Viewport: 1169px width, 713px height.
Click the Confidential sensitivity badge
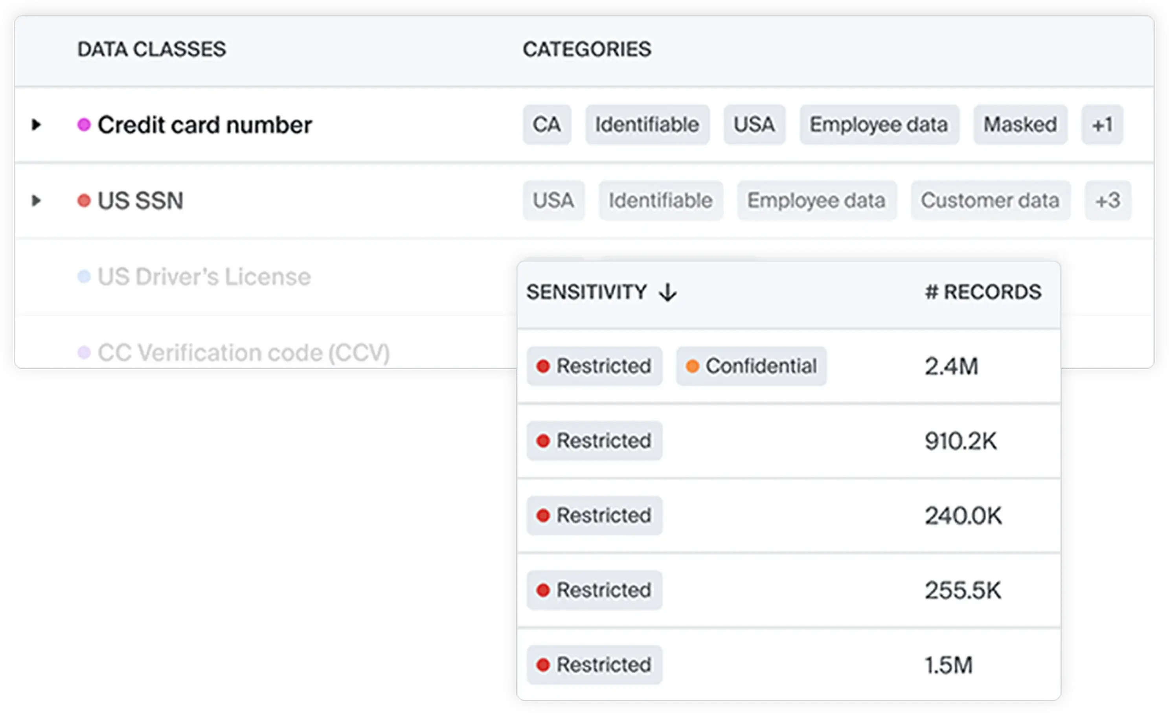[751, 366]
